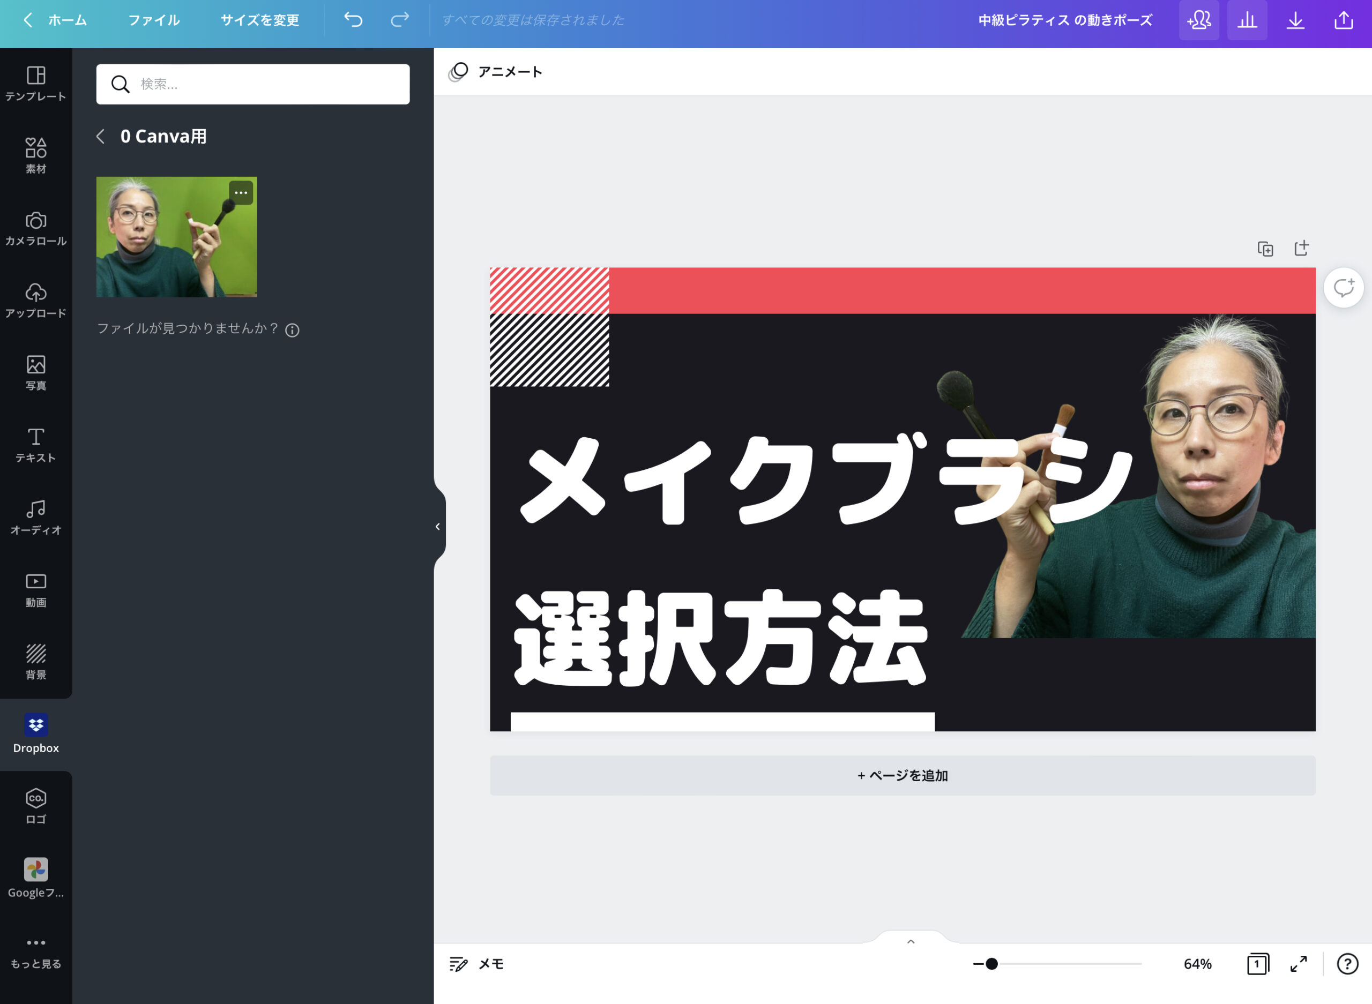Click the zoom slider handle

click(991, 964)
